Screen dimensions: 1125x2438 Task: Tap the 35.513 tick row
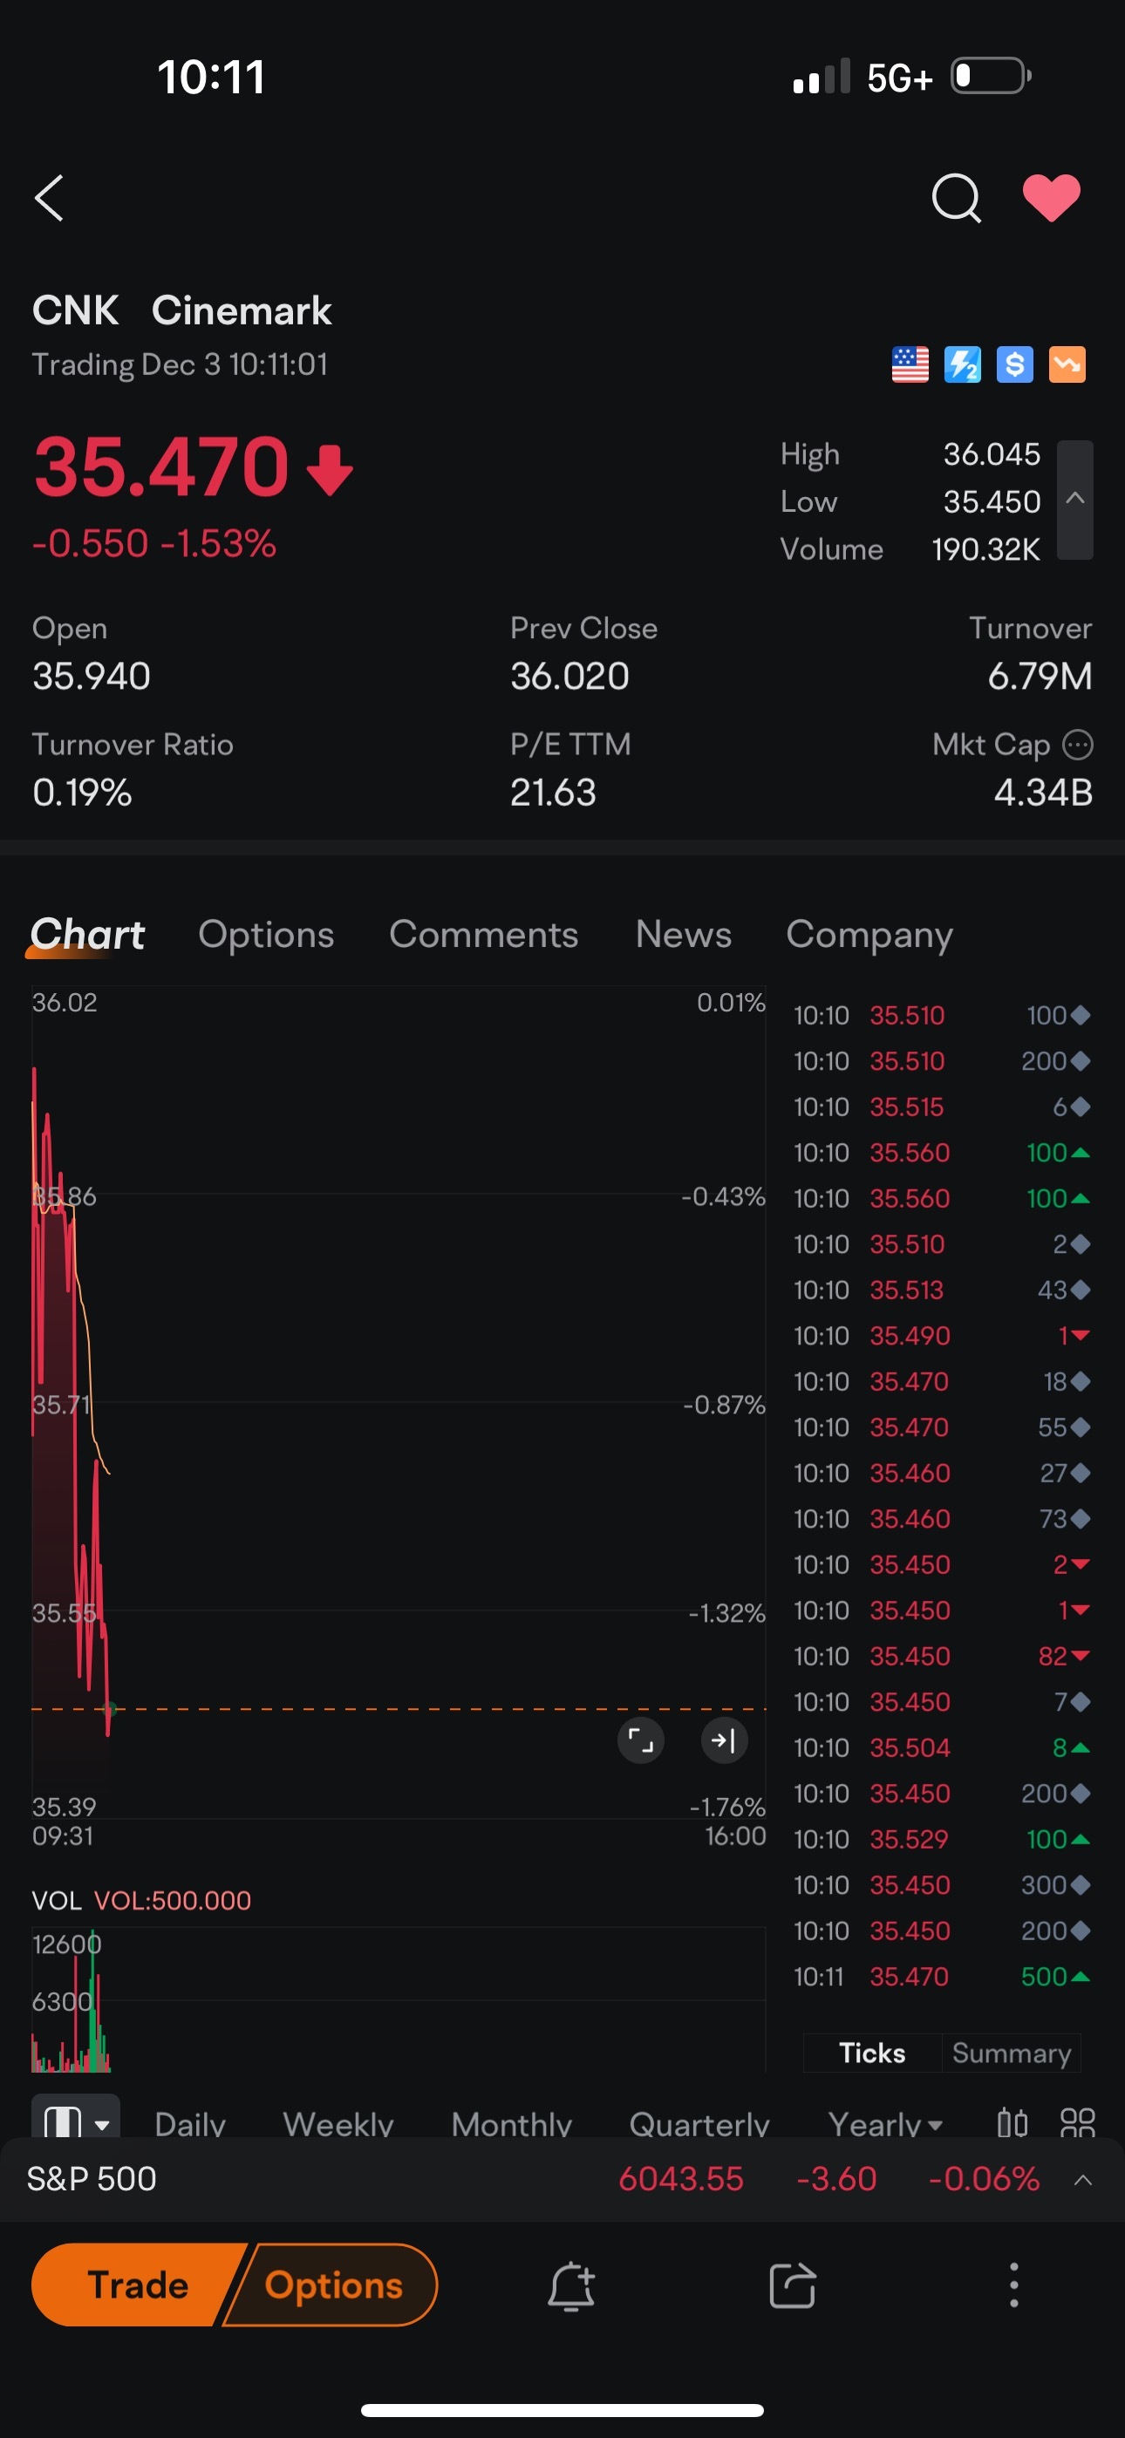[x=942, y=1290]
